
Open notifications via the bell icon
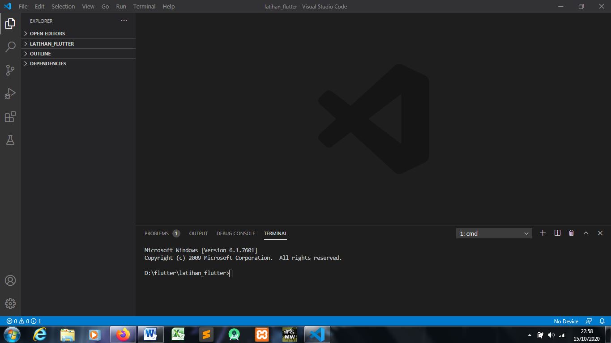[602, 321]
